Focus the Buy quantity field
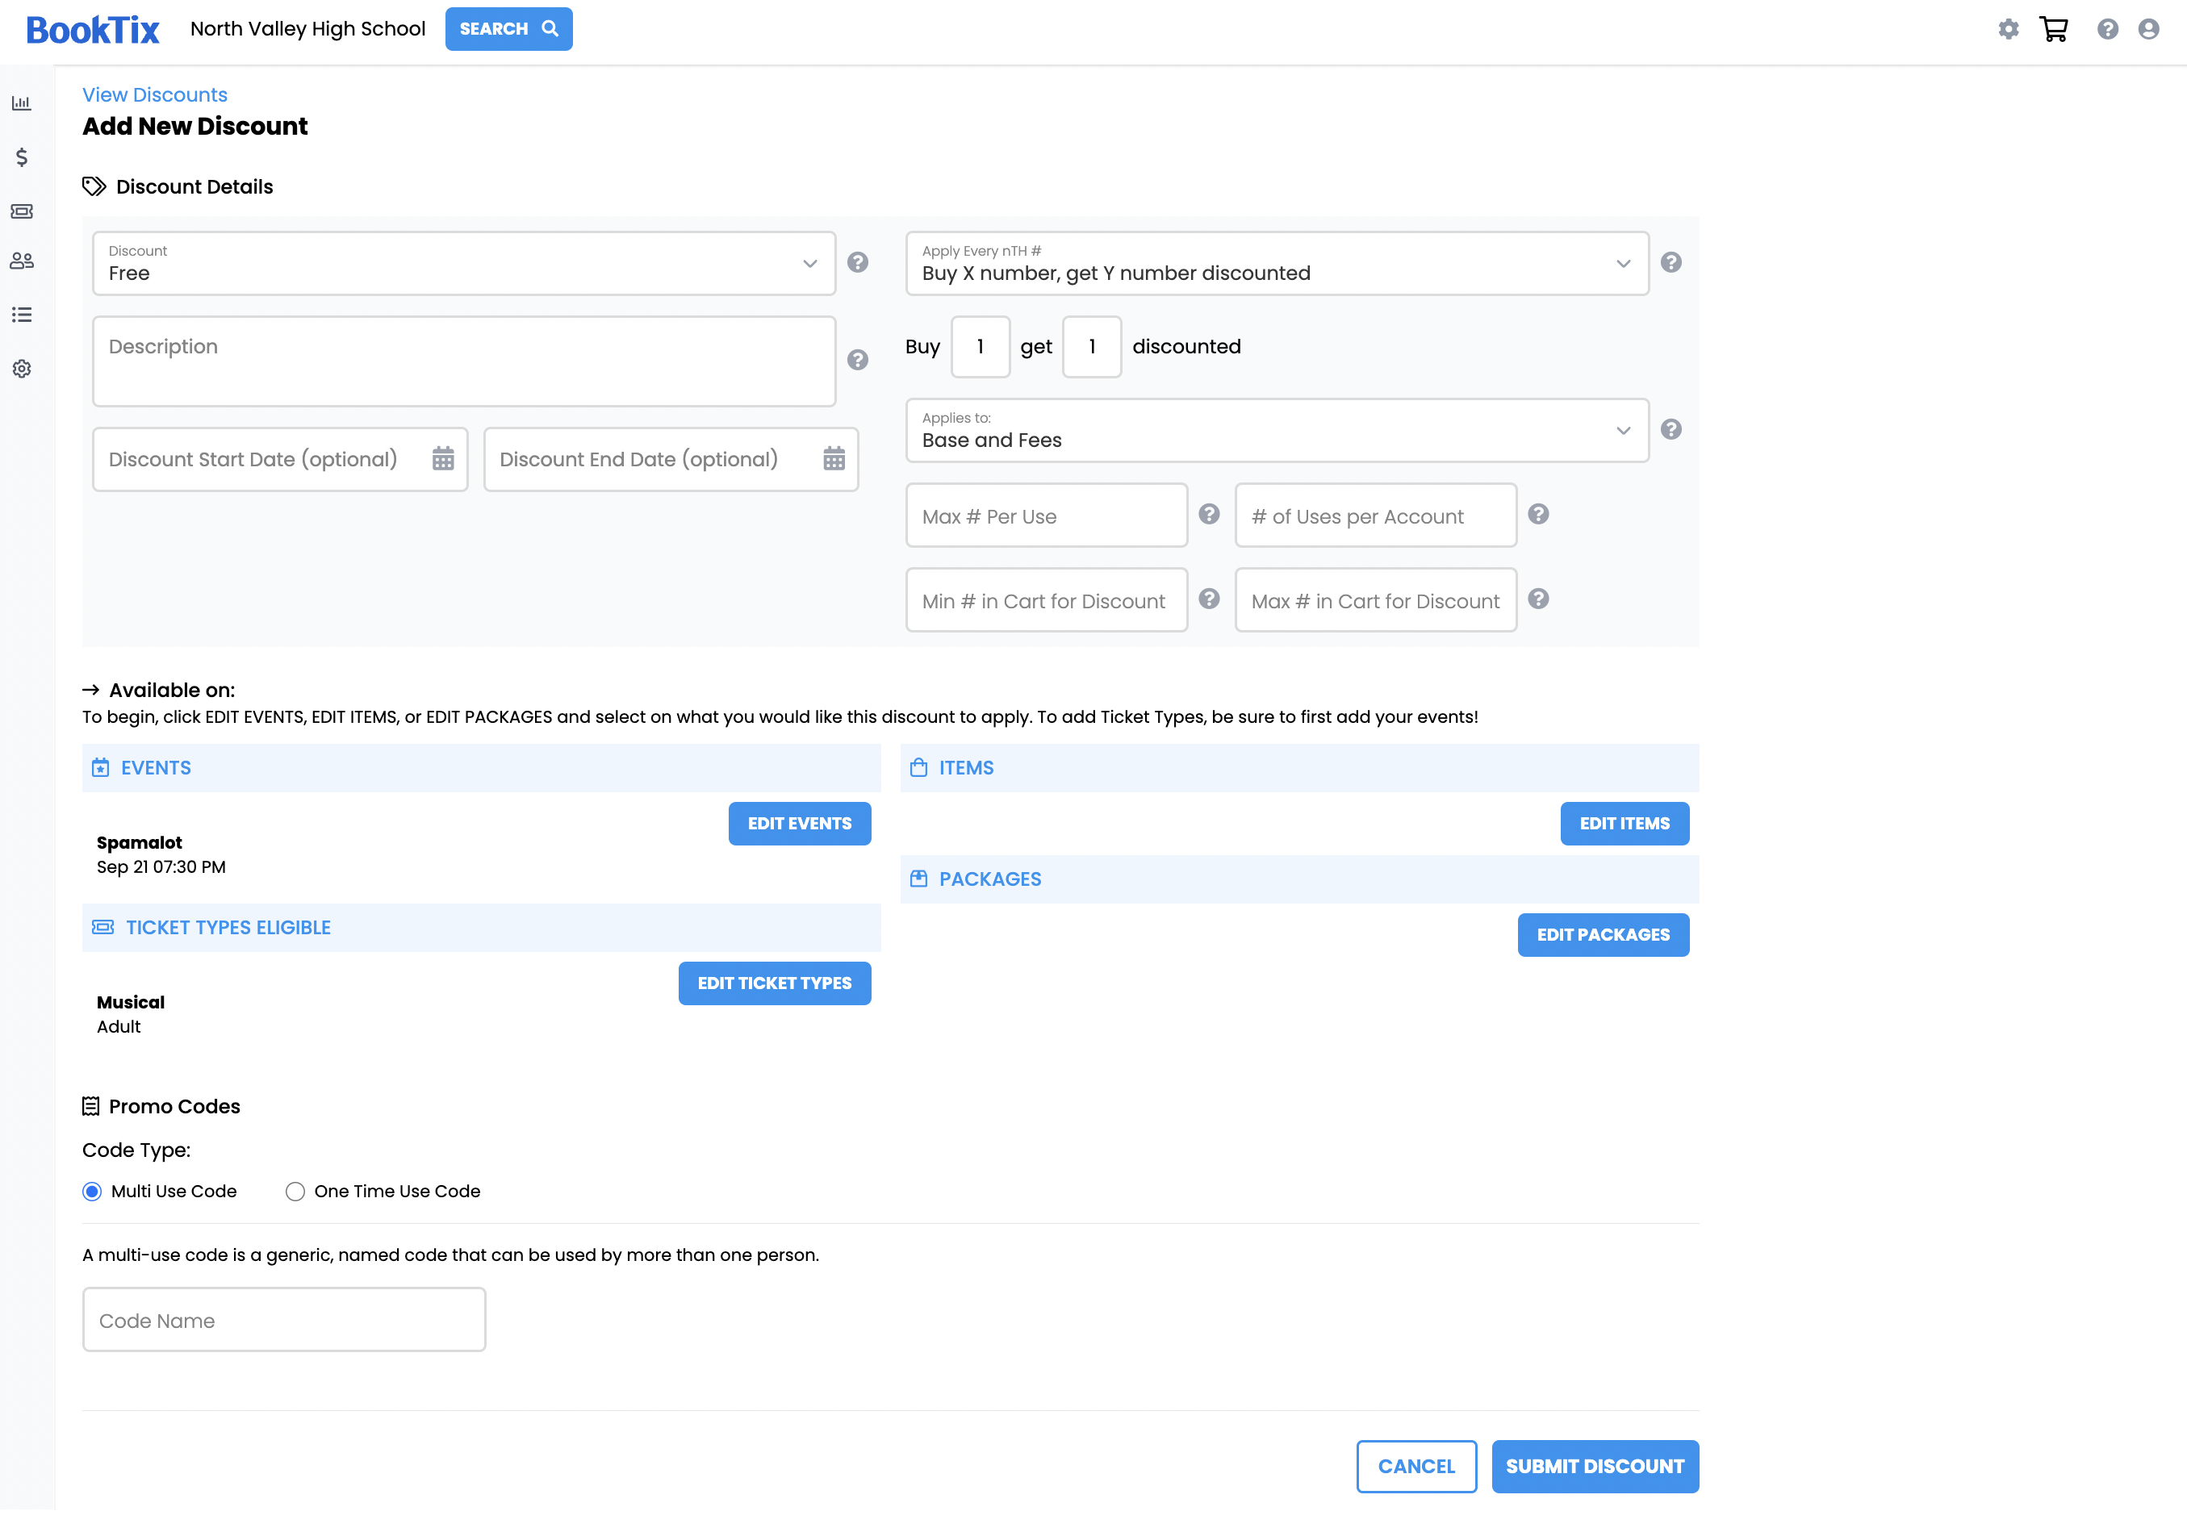The width and height of the screenshot is (2187, 1528). (981, 348)
